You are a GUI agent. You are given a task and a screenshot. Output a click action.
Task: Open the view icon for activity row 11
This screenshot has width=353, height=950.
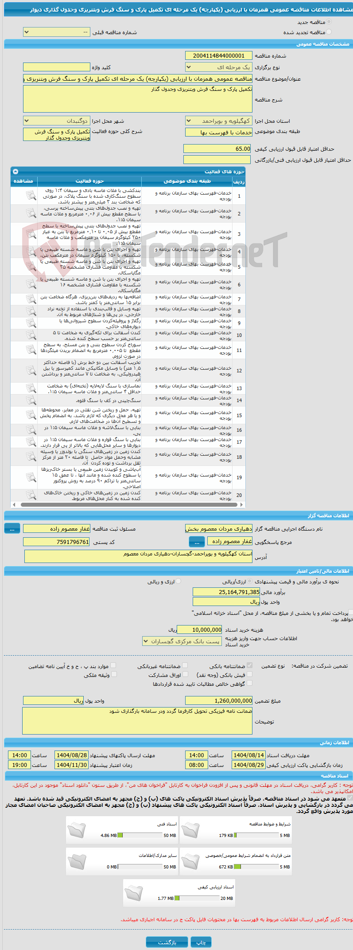click(x=31, y=350)
